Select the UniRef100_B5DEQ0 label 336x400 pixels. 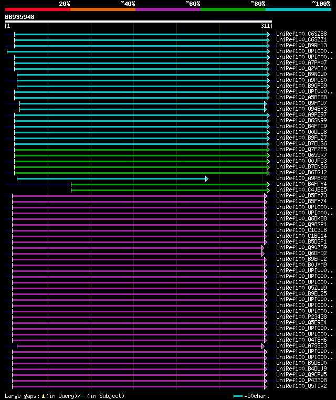click(301, 363)
